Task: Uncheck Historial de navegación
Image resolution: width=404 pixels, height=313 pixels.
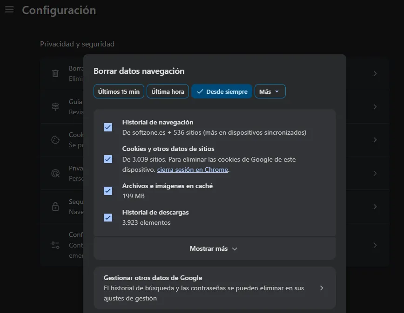Action: click(x=108, y=127)
